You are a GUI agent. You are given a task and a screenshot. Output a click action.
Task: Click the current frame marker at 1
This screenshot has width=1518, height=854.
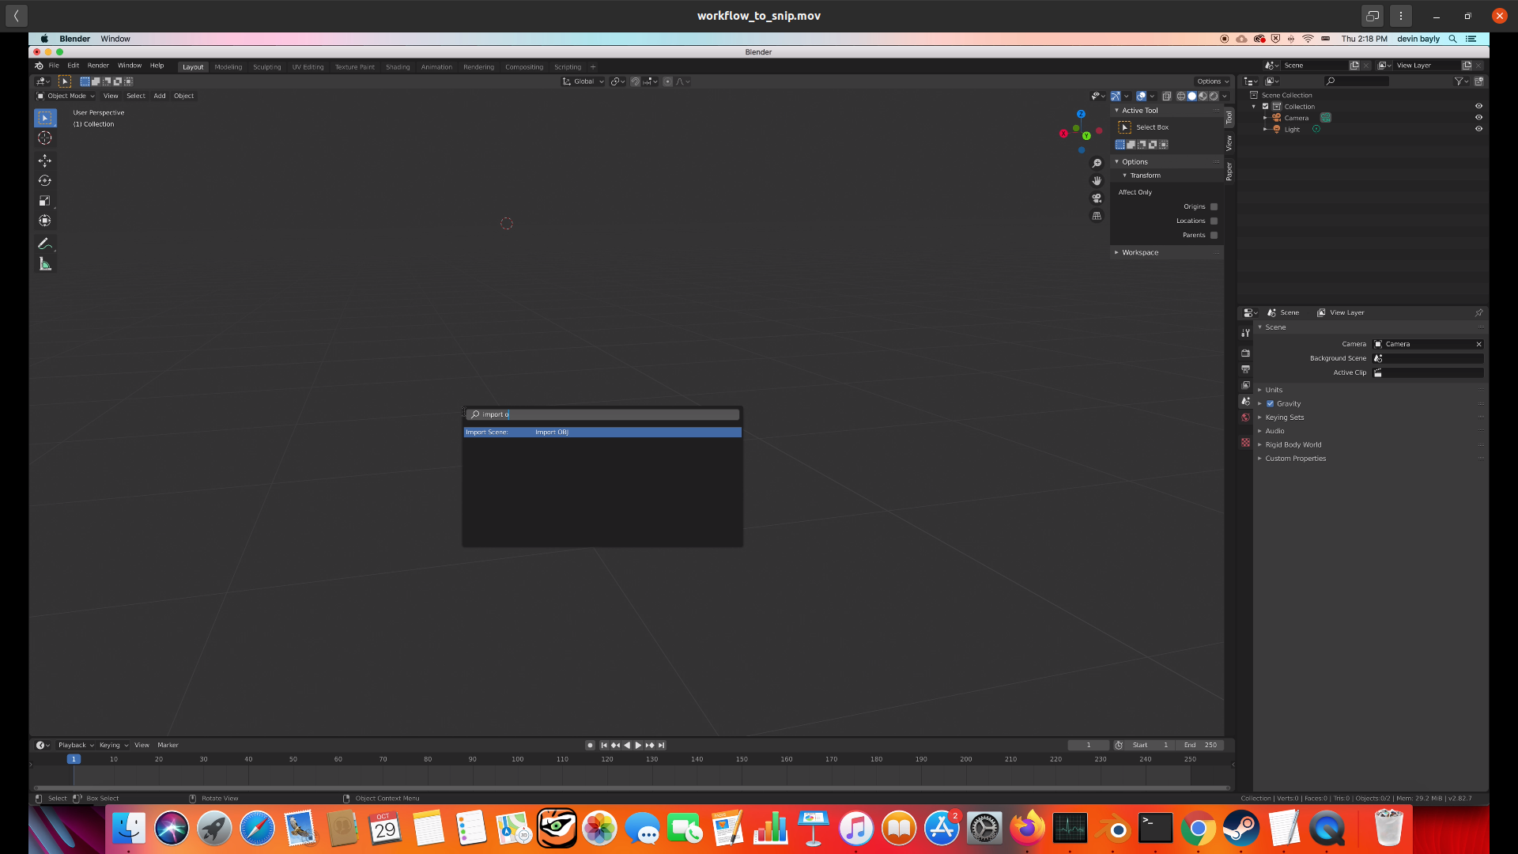74,760
